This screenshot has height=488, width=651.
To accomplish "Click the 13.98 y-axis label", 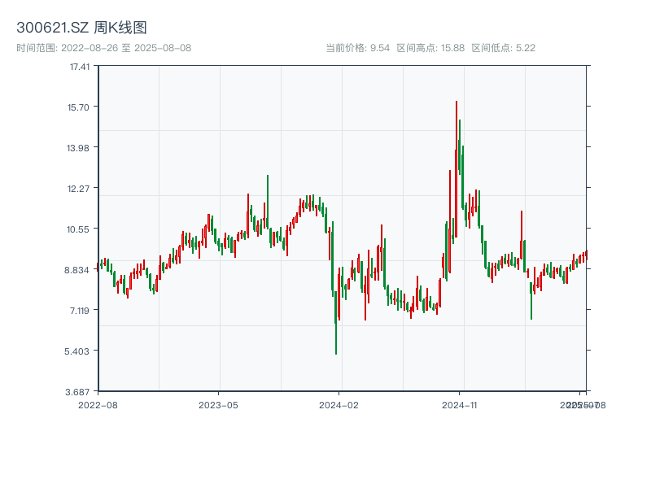I will pos(79,147).
